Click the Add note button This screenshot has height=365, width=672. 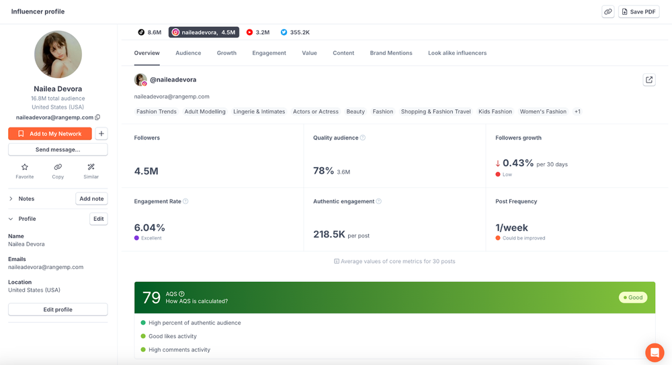pos(91,199)
